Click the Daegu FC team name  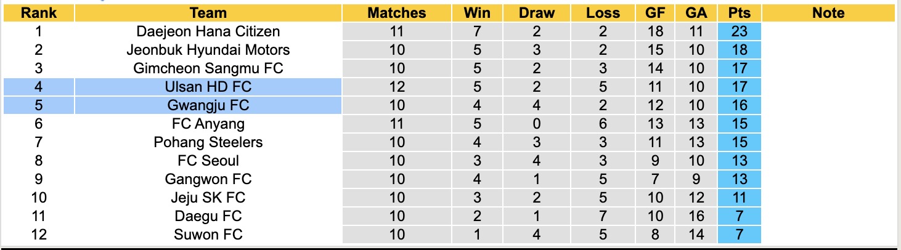(x=208, y=216)
